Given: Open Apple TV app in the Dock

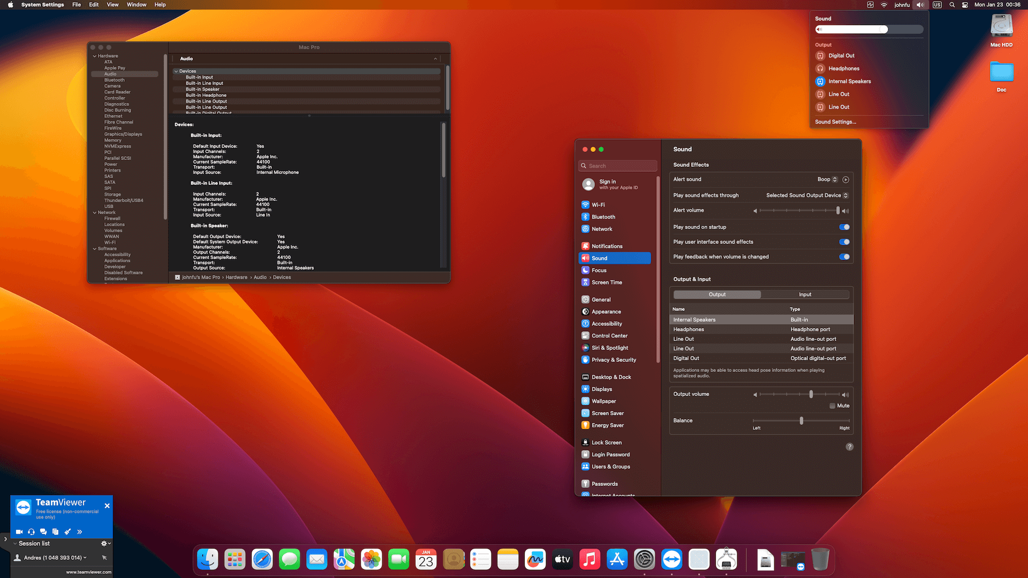Looking at the screenshot, I should coord(563,560).
